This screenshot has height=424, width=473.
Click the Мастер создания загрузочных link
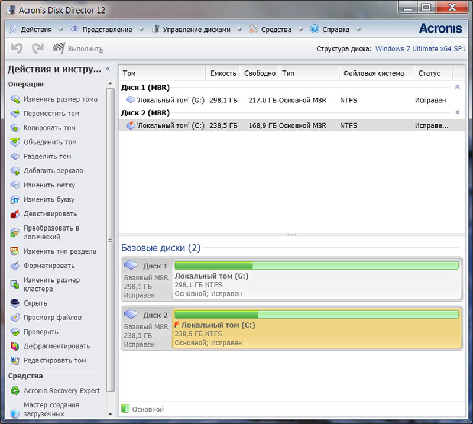coord(51,409)
